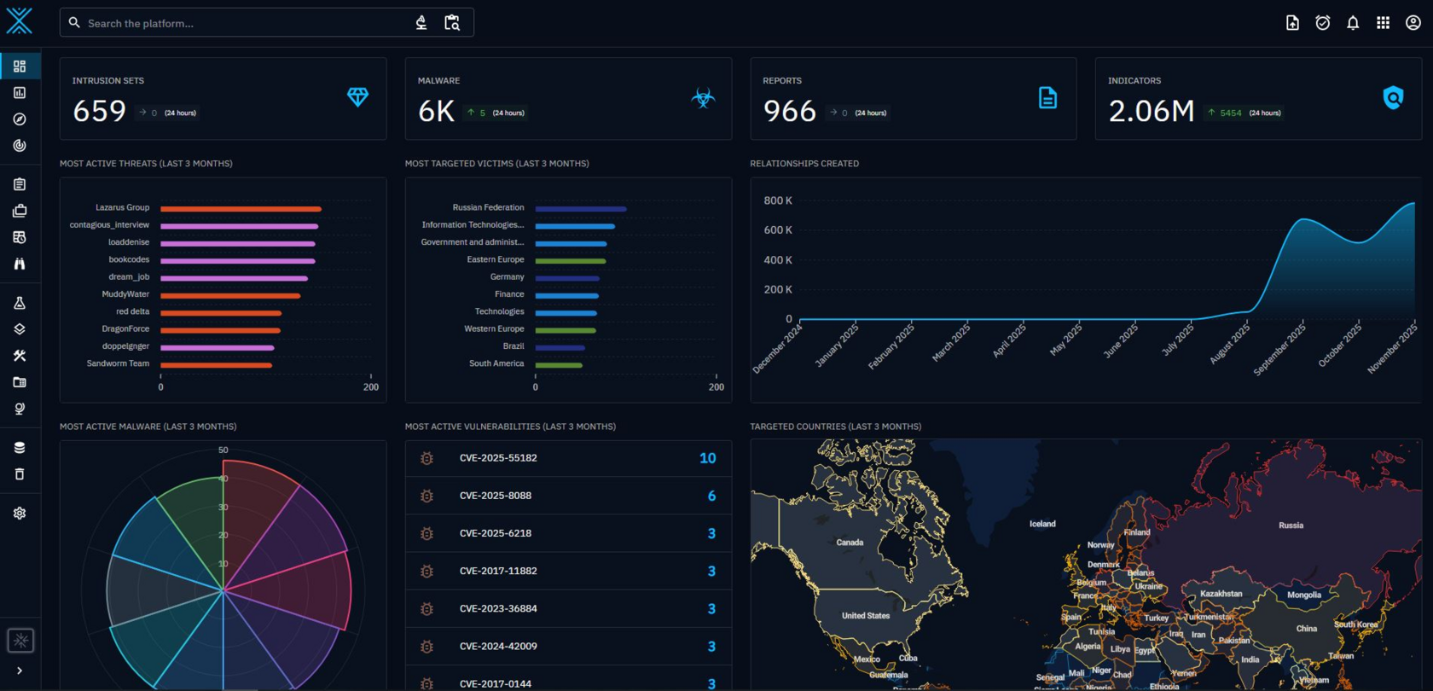
Task: Click the 'November 2025' axis label
Action: click(x=1393, y=348)
